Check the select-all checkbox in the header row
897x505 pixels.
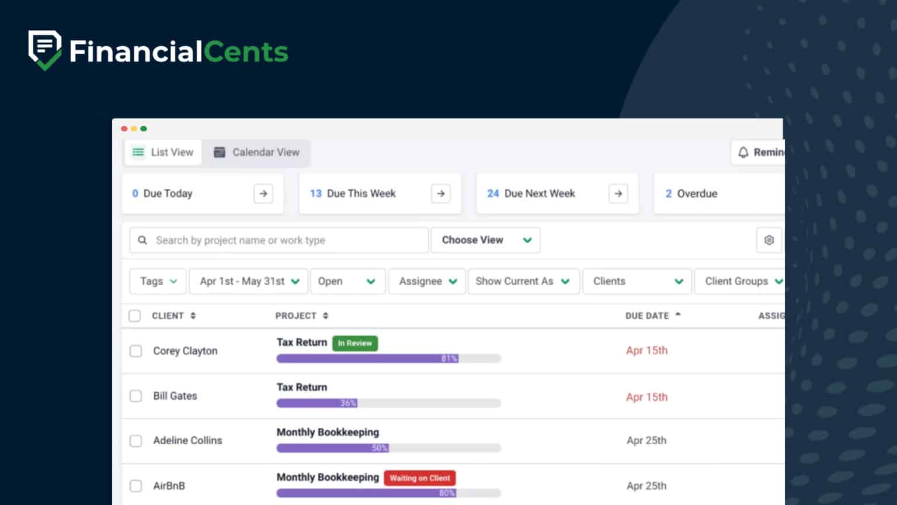135,315
